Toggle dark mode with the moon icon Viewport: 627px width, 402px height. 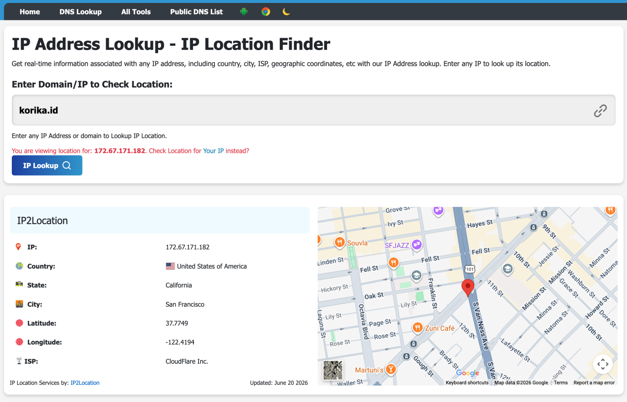pyautogui.click(x=286, y=12)
